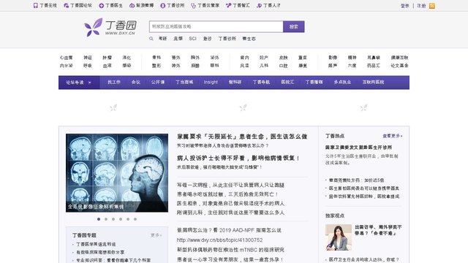This screenshot has height=263, width=468.
Task: Open headline 病人投诉护士长得不好看
Action: pos(238,158)
